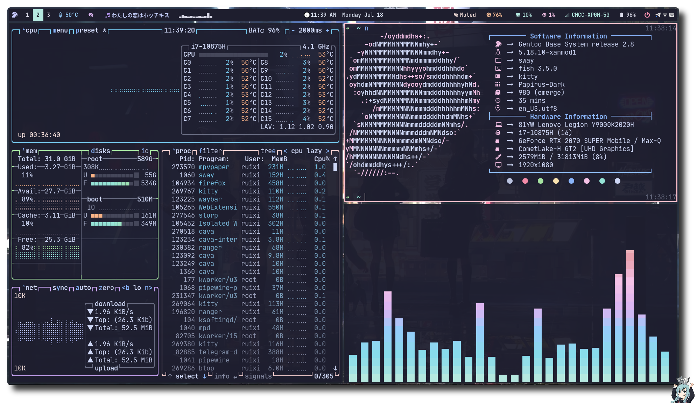Increase update interval with plus next to 2000ms
This screenshot has height=403, width=697.
[328, 30]
